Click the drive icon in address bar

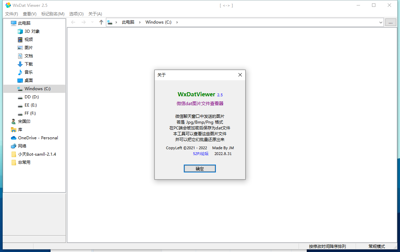click(x=110, y=22)
